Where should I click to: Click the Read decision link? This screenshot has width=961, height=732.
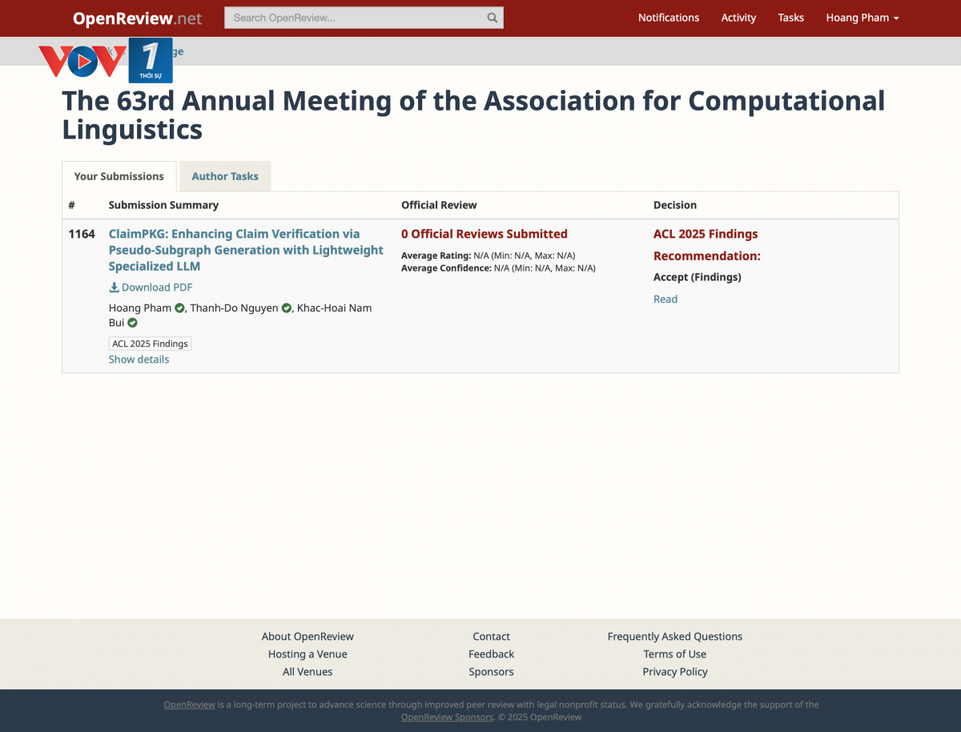click(665, 299)
